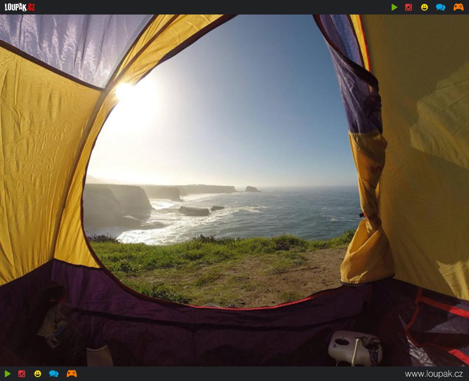Click the Loupak.cz logo in top bar
This screenshot has width=469, height=381.
point(20,7)
